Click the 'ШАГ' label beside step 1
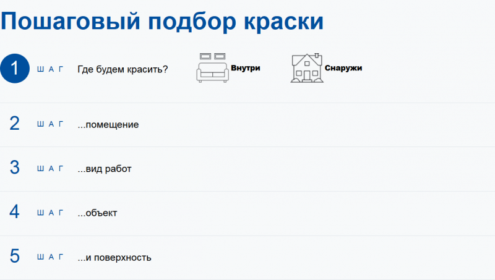The image size is (495, 280). pyautogui.click(x=50, y=69)
